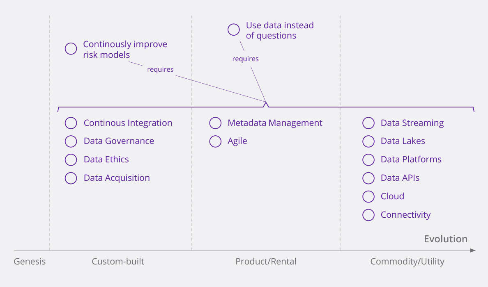Click the Genesis stage label
The width and height of the screenshot is (488, 287).
[30, 262]
